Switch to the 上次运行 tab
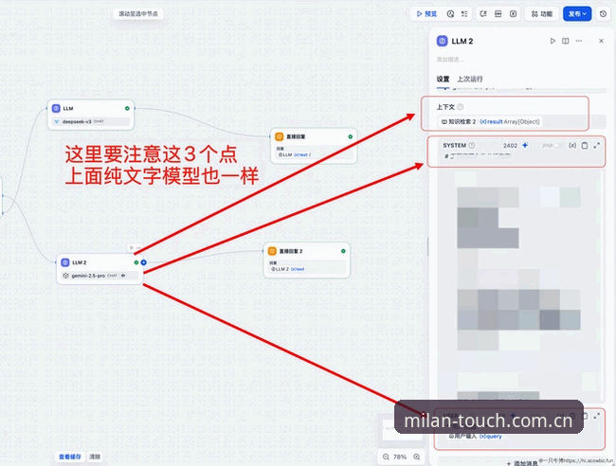 [469, 79]
